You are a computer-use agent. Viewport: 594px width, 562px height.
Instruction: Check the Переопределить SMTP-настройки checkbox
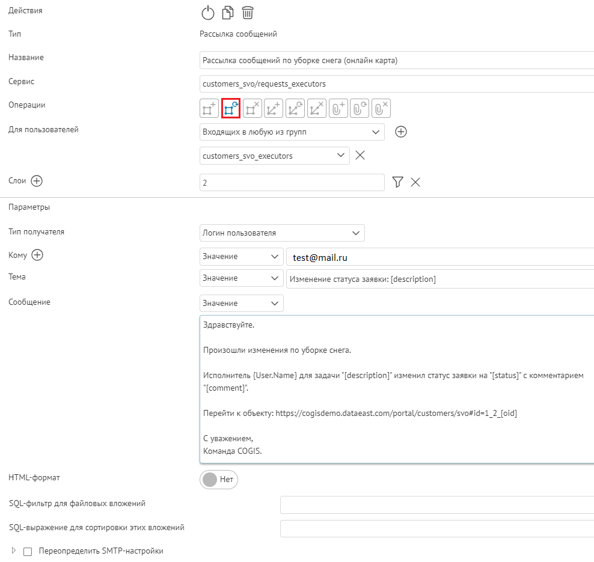[28, 551]
